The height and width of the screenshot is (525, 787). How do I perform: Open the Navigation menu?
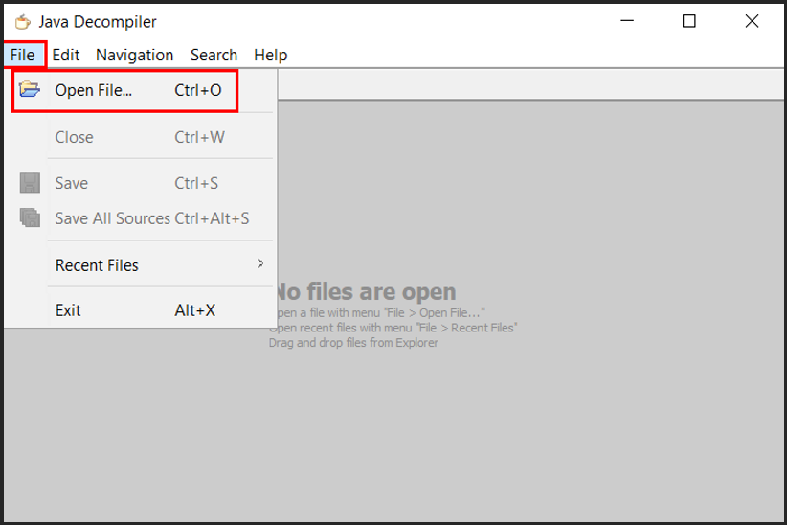(x=134, y=55)
